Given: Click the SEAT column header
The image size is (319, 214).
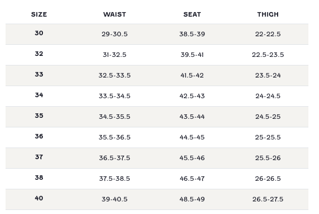Looking at the screenshot, I should [192, 15].
